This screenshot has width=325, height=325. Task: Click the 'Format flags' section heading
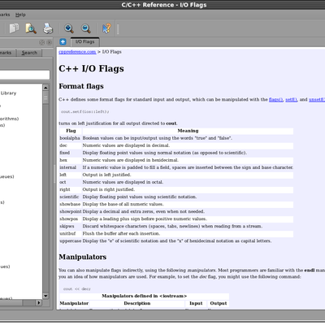click(81, 86)
